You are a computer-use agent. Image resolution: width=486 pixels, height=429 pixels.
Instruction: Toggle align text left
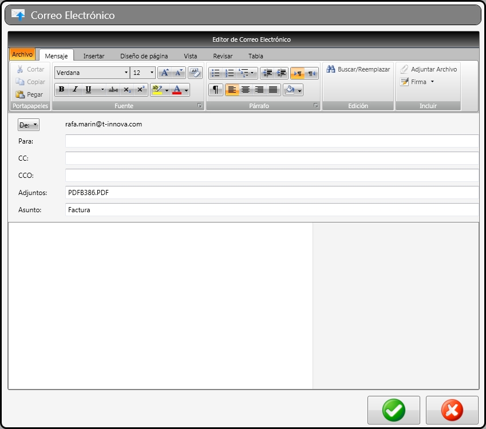pos(232,90)
